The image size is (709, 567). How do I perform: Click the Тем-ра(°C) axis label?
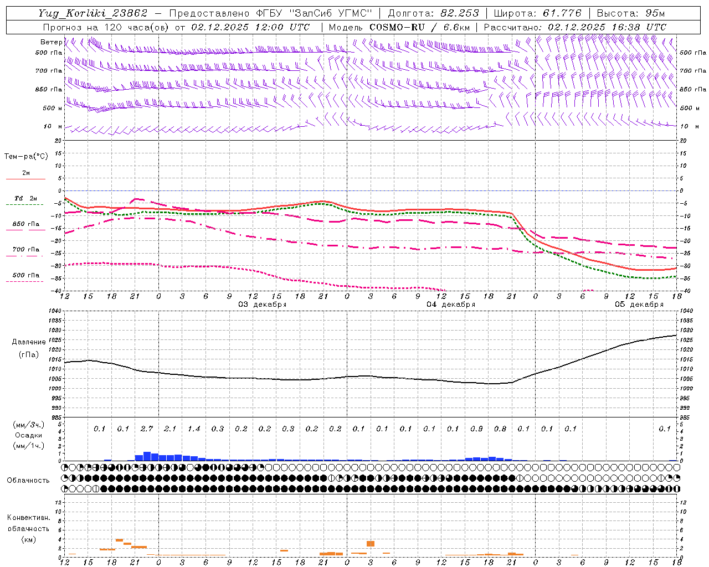[26, 157]
